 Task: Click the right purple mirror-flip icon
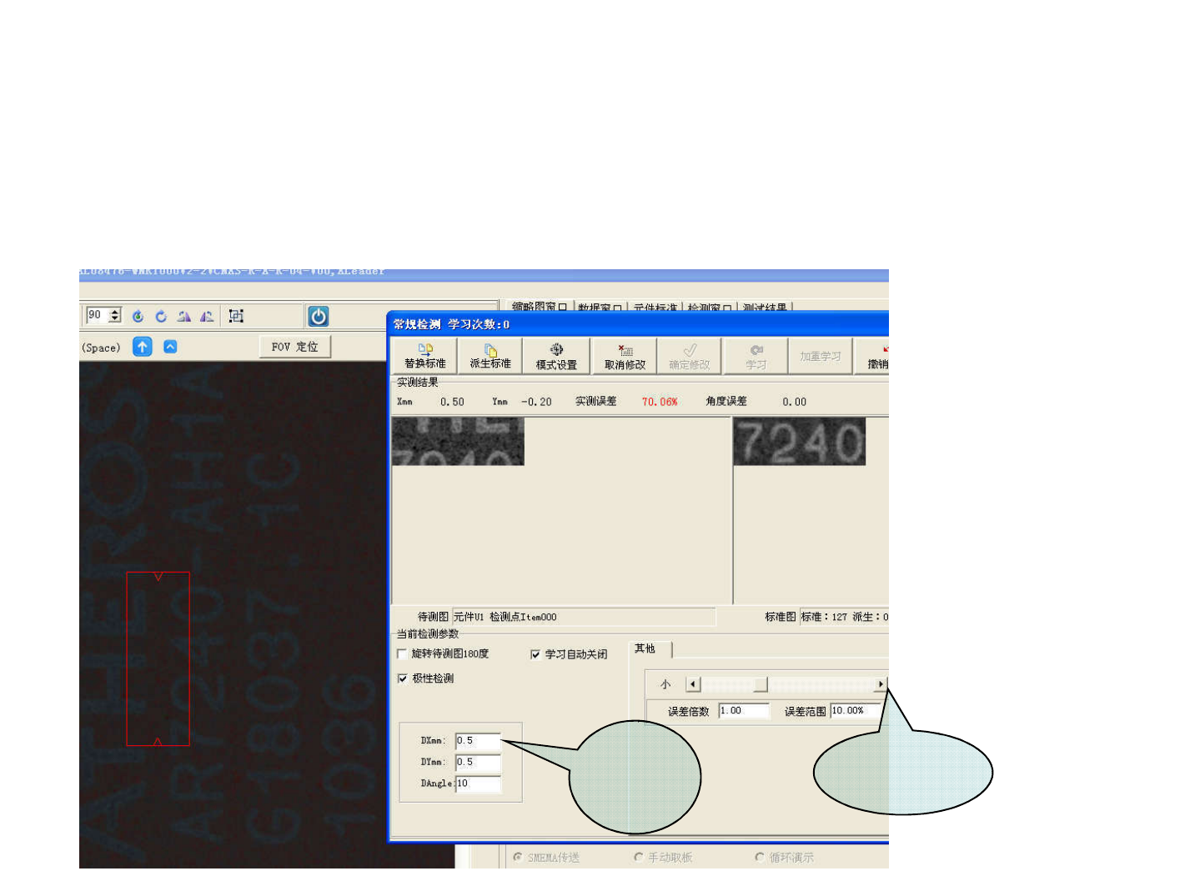207,317
